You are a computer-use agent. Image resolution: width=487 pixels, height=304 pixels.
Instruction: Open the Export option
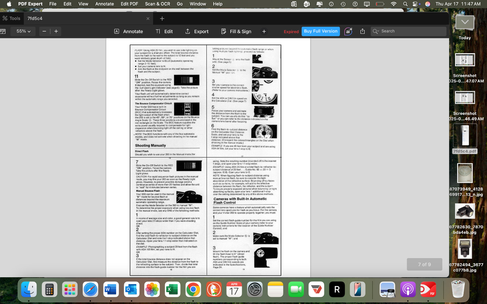[x=197, y=31]
